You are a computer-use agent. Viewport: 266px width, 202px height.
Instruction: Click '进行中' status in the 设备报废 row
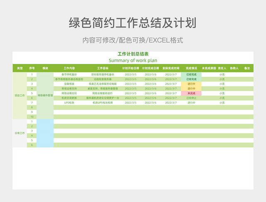[x=191, y=84]
